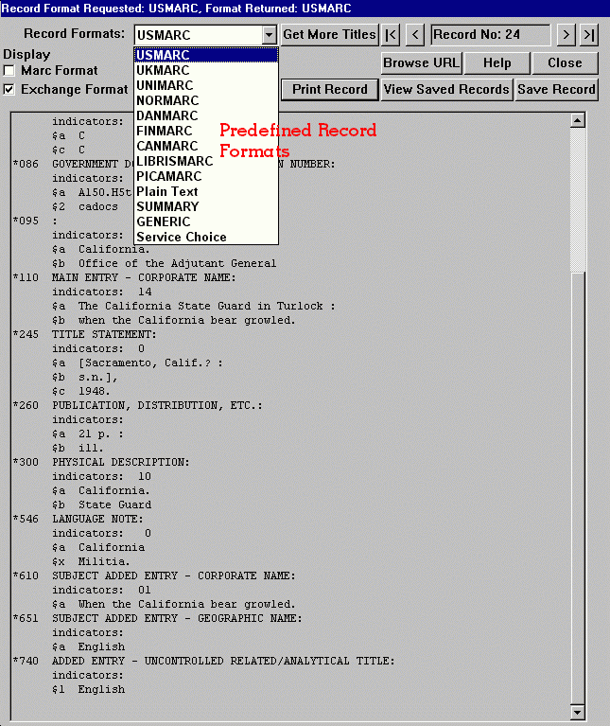
Task: Select SUMMARY format option
Action: (x=206, y=206)
